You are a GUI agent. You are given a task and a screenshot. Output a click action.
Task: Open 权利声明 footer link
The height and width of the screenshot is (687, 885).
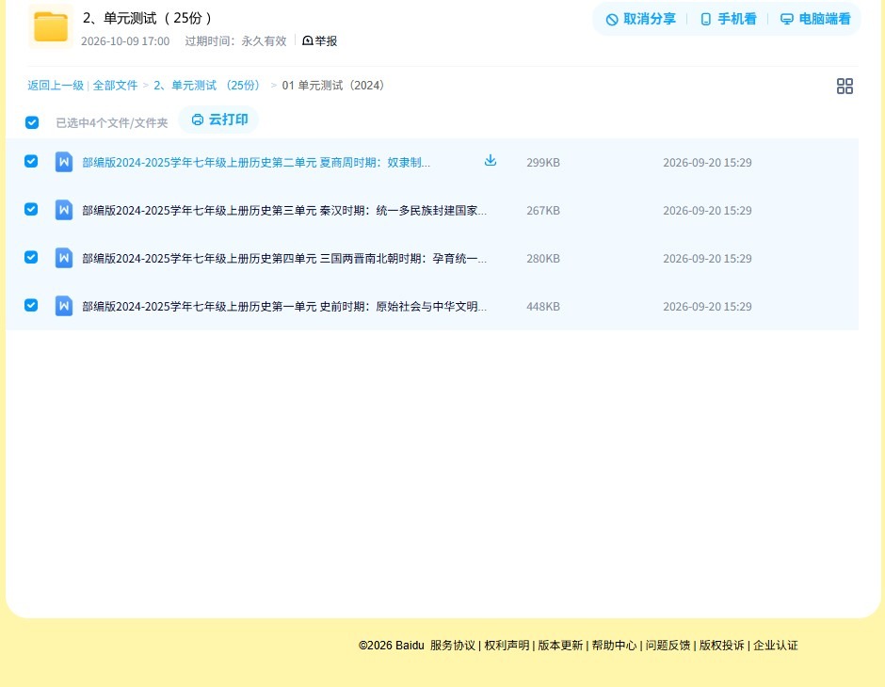point(507,646)
